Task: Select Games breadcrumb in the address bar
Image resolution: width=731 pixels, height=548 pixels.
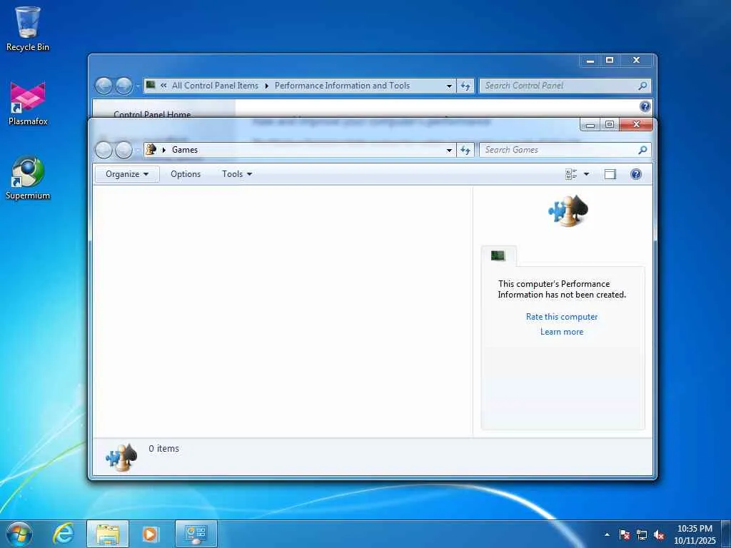Action: [185, 150]
